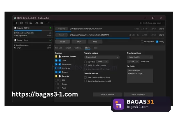Click the white file icon beside Files and folders
Image resolution: width=175 pixels, height=116 pixels.
point(60,57)
